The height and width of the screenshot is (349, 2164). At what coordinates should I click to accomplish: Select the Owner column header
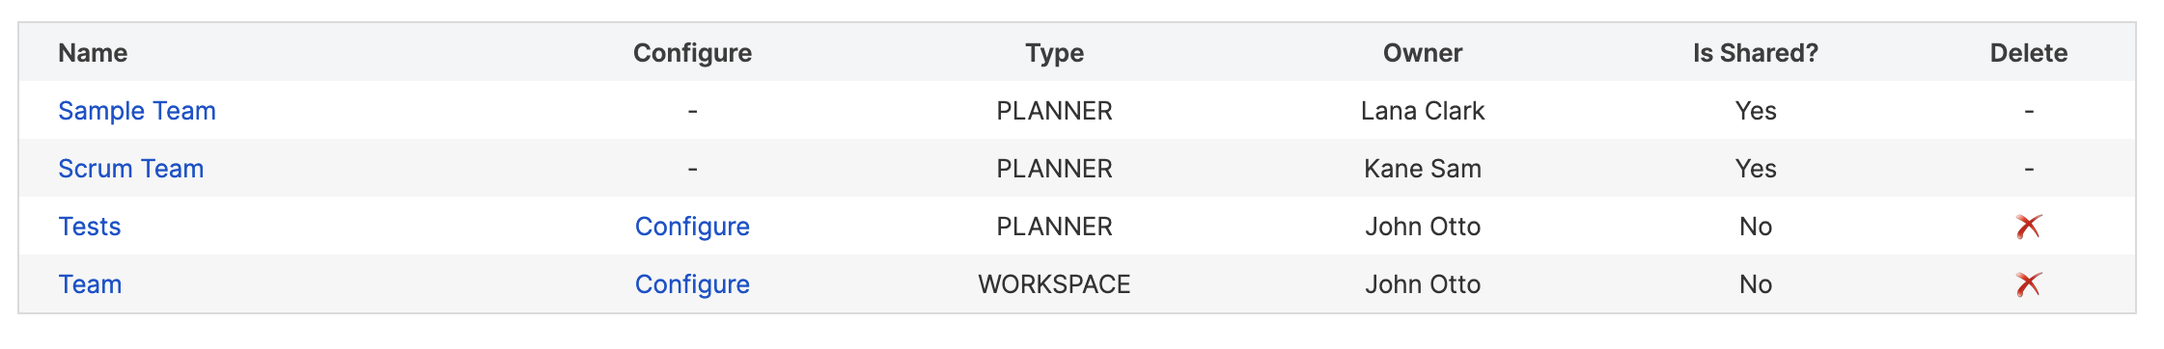1423,53
